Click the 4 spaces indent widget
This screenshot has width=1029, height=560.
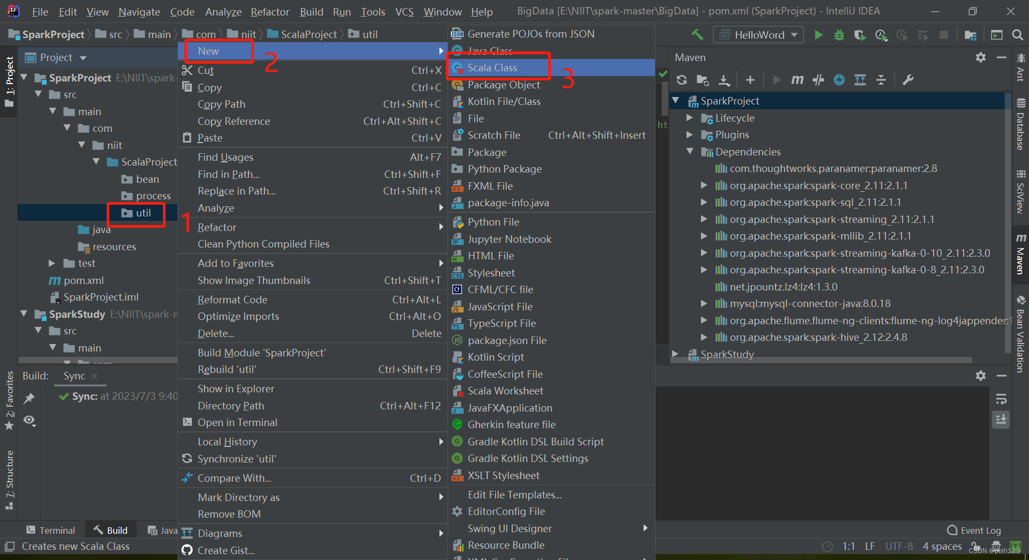[942, 547]
